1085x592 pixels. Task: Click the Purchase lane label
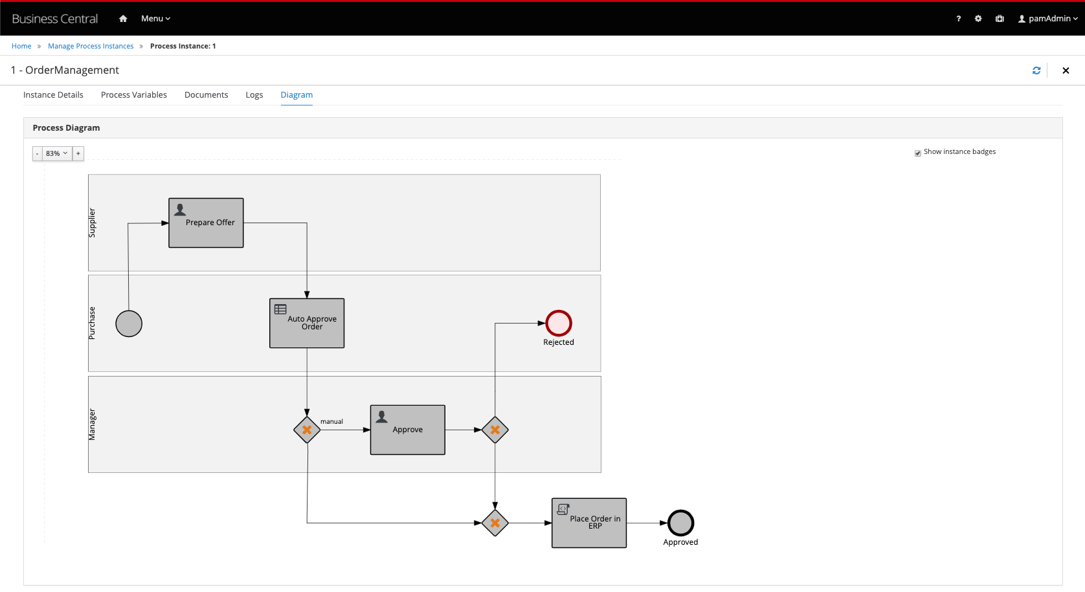tap(92, 323)
